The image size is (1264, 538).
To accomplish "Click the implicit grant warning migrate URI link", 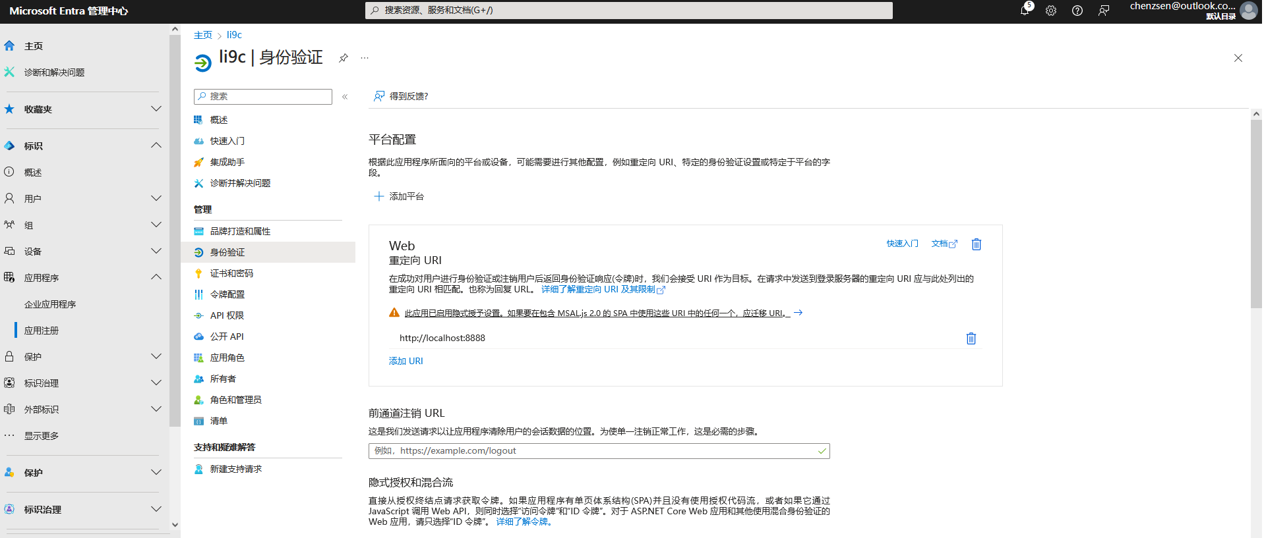I will pos(603,313).
